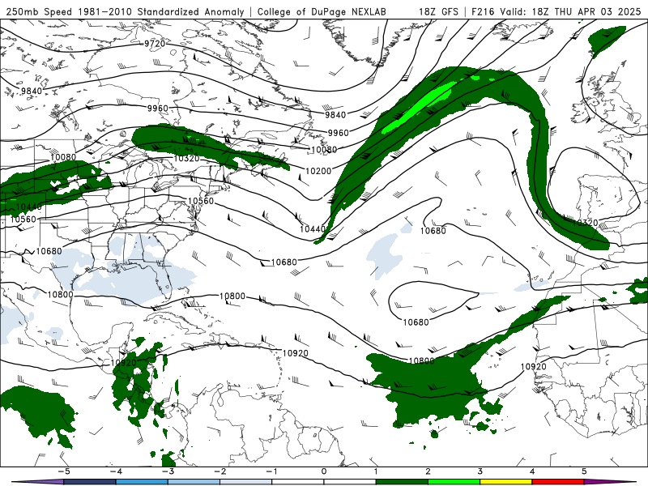Click the '10680' label inside the closed contour off Africa
Viewport: 648px width, 486px height.
416,322
